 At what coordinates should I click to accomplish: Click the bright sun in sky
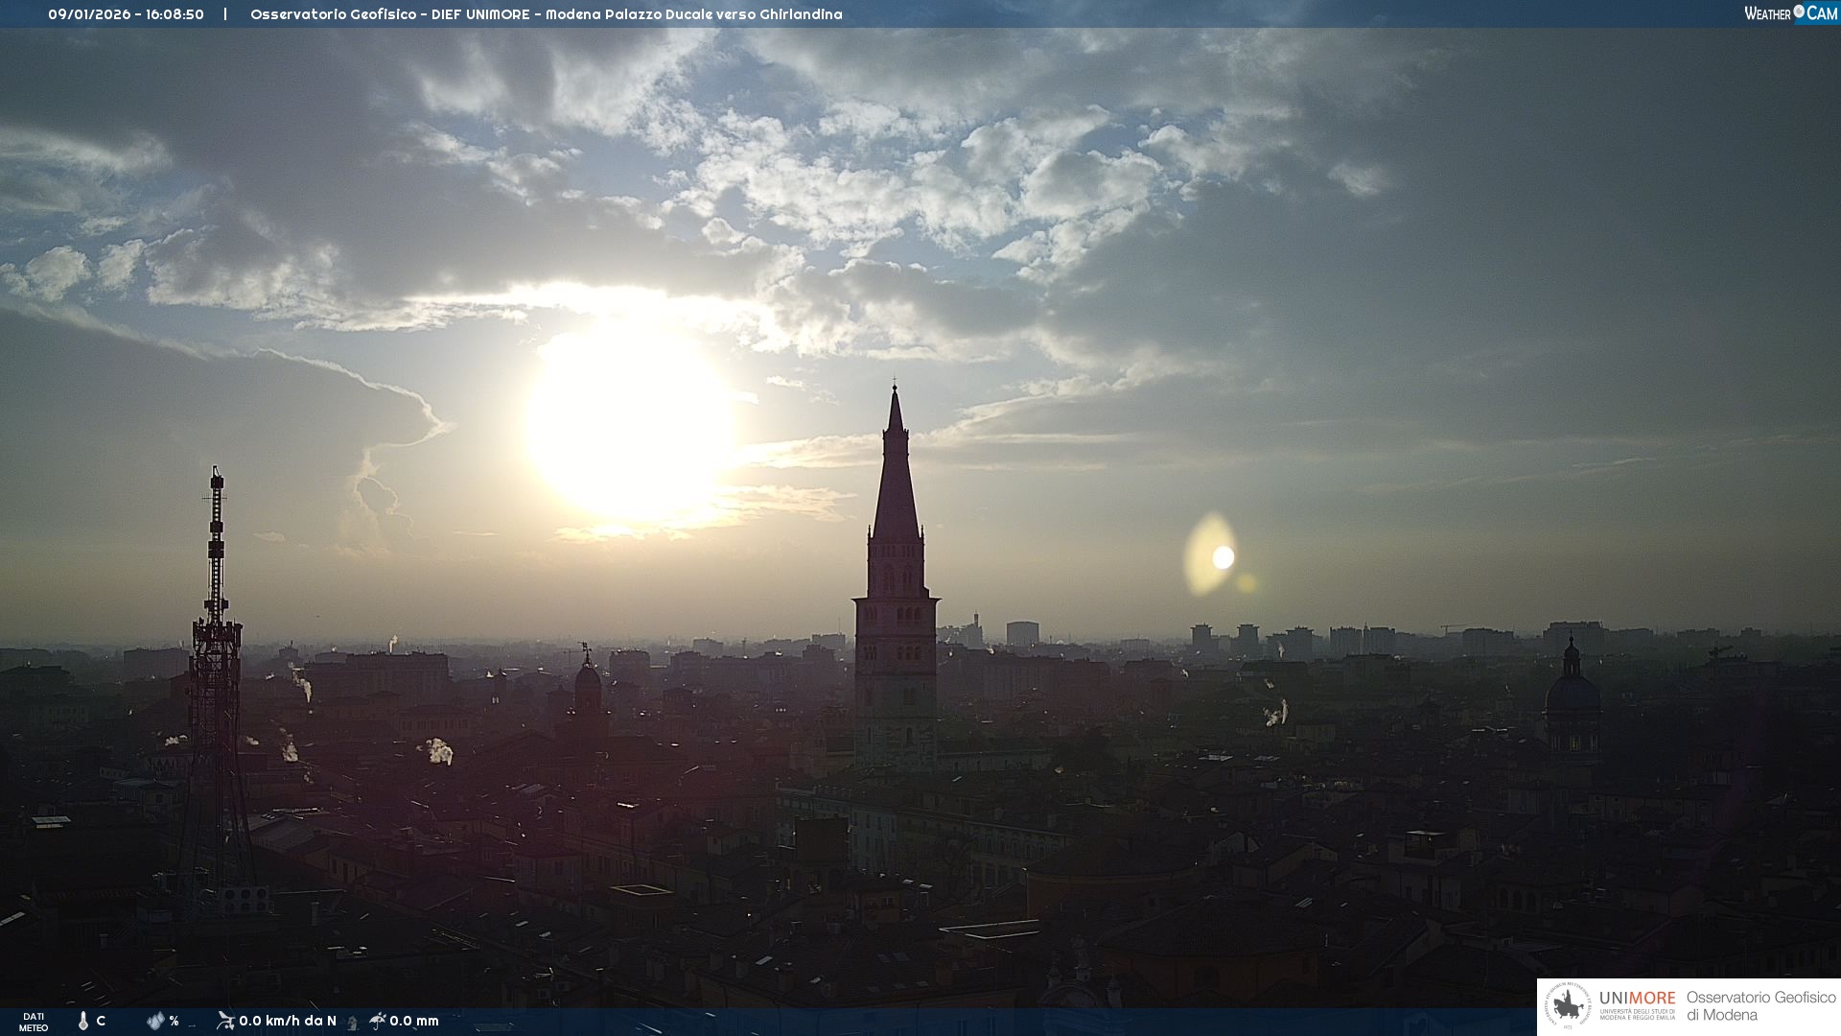630,422
